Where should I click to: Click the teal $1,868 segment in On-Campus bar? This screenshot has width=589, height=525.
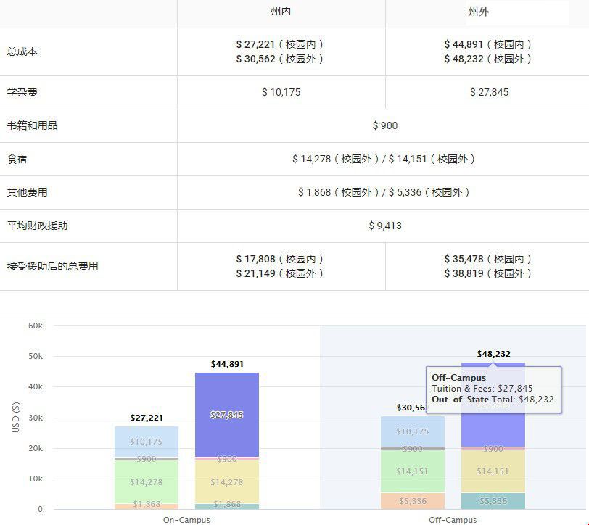click(x=227, y=506)
